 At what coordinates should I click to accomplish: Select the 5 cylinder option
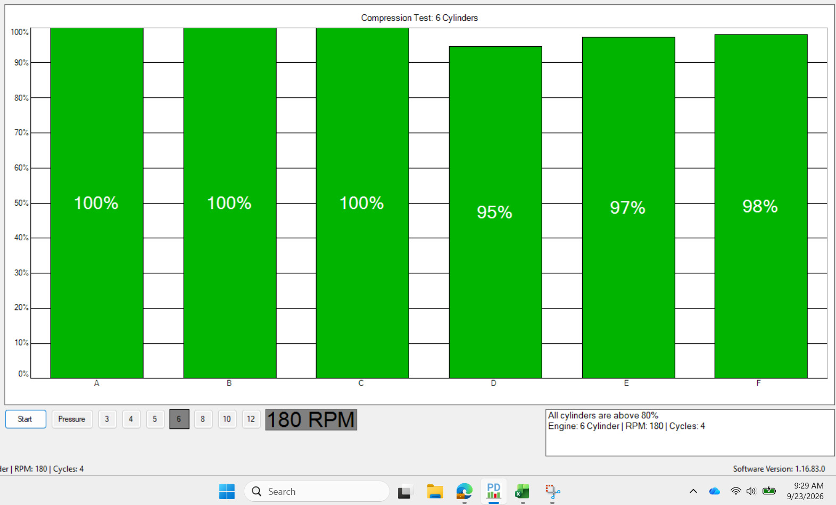(155, 419)
